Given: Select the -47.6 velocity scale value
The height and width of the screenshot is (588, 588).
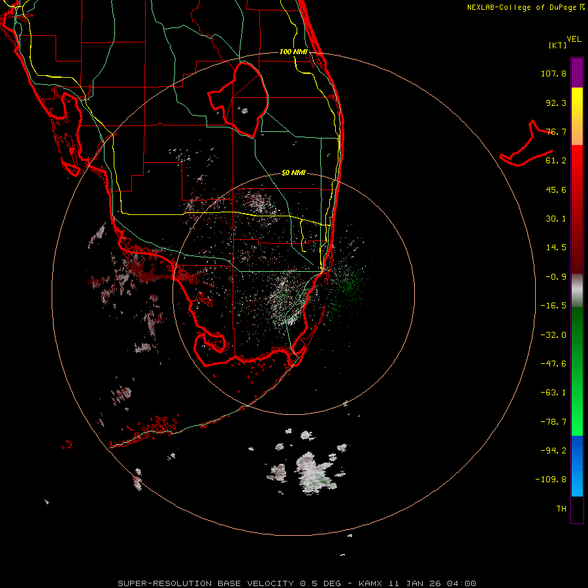Looking at the screenshot, I should click(553, 364).
